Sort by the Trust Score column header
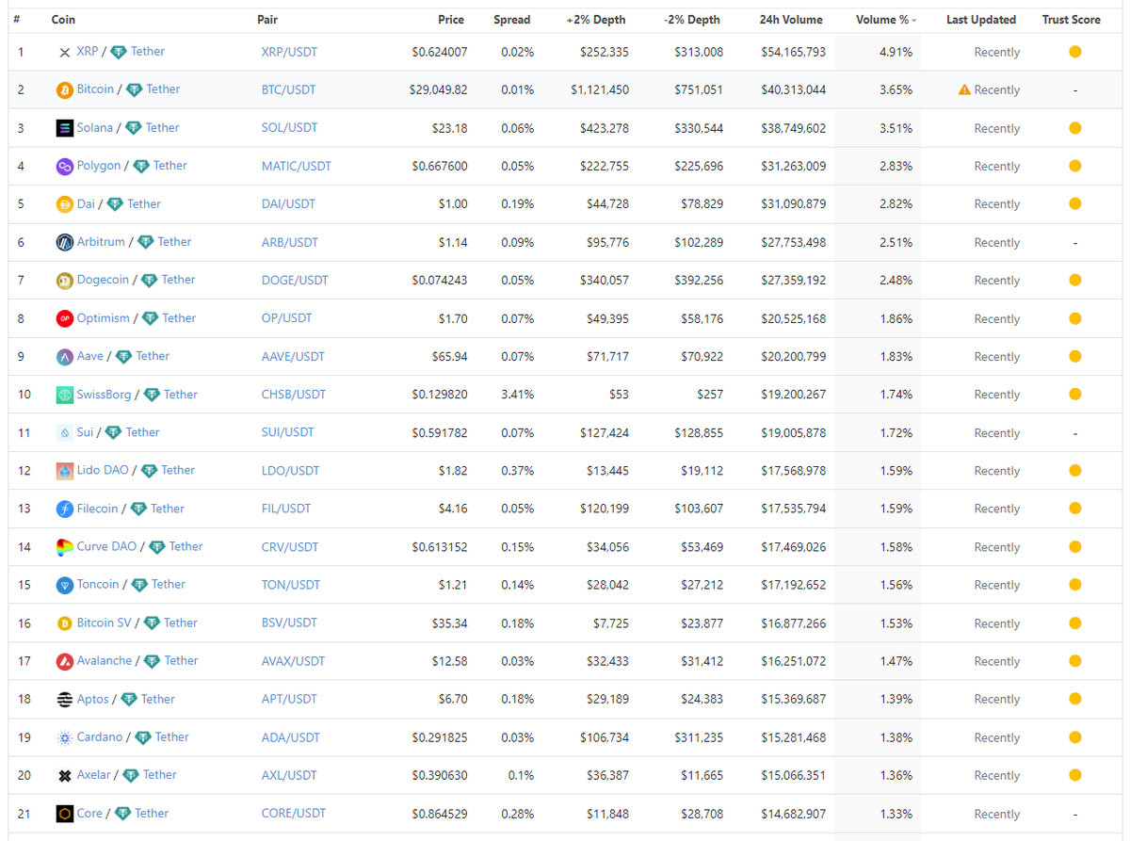The height and width of the screenshot is (841, 1130). click(x=1072, y=19)
